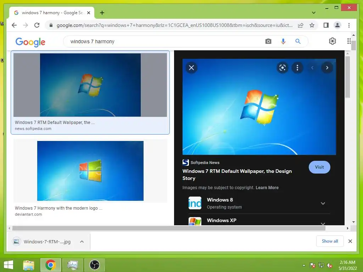Open the system monitor taskbar icon
The image size is (363, 272).
(x=72, y=265)
